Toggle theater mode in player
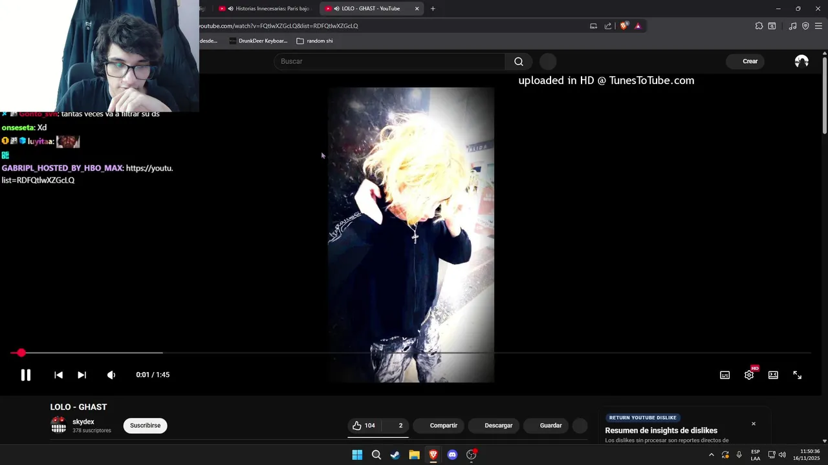The image size is (828, 465). click(x=773, y=375)
